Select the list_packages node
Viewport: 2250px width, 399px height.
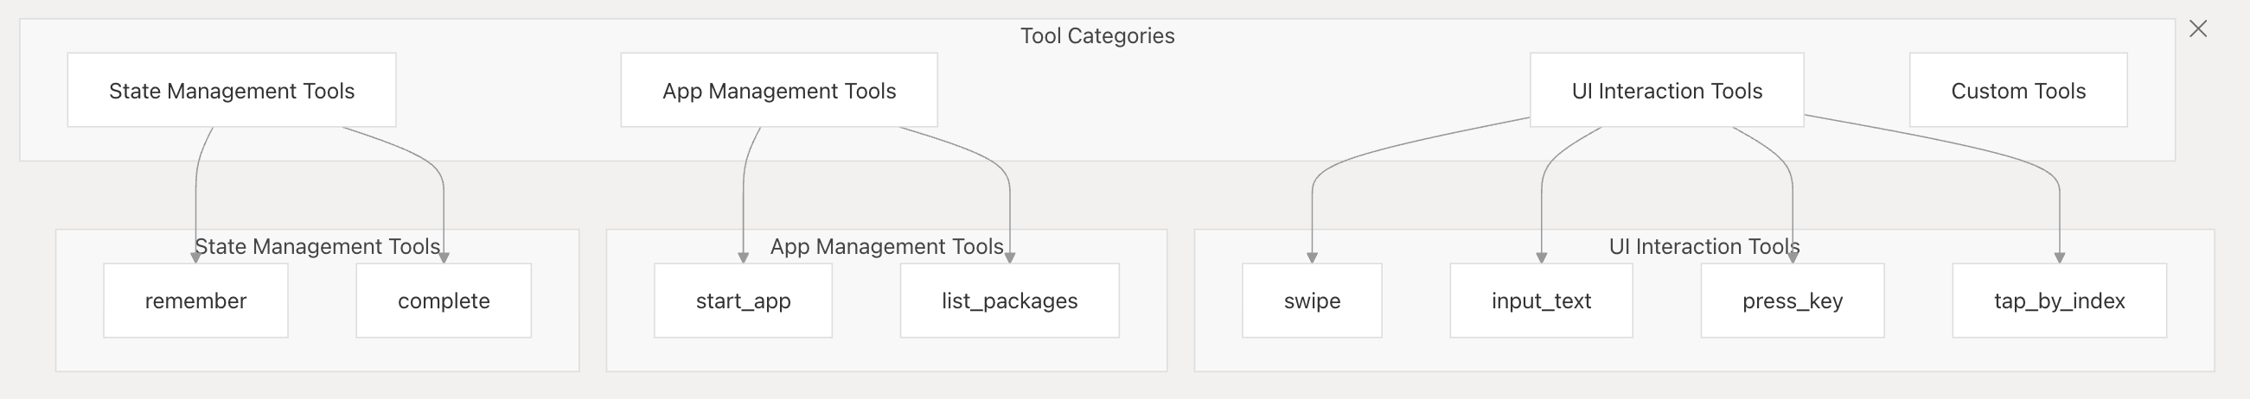(1010, 301)
